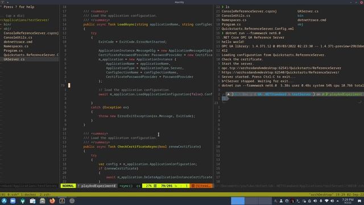This screenshot has width=364, height=205.
Task: Launch Zoom from the taskbar
Action: coord(13,201)
